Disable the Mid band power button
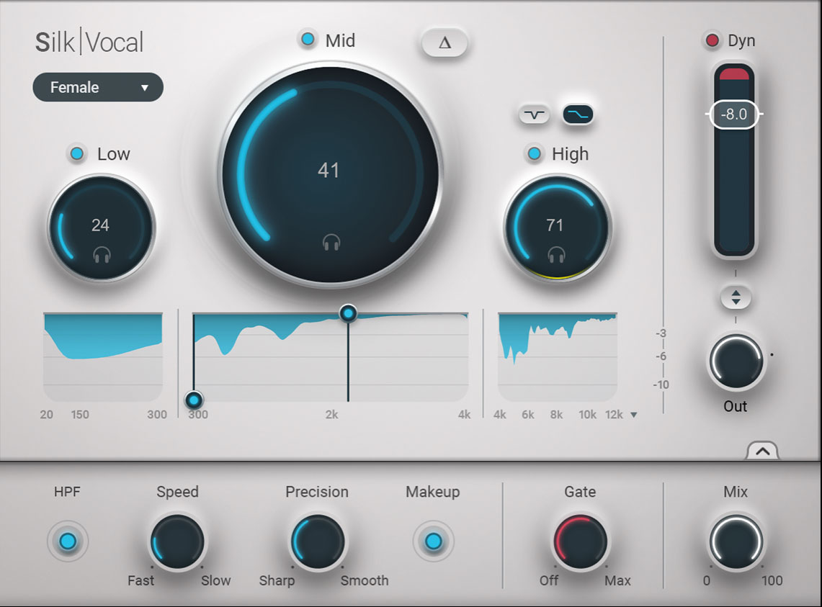 pyautogui.click(x=308, y=40)
